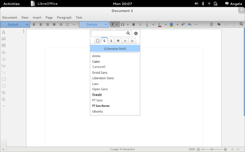Open the Page menu
Screen dimensions: 245x152
click(49, 17)
